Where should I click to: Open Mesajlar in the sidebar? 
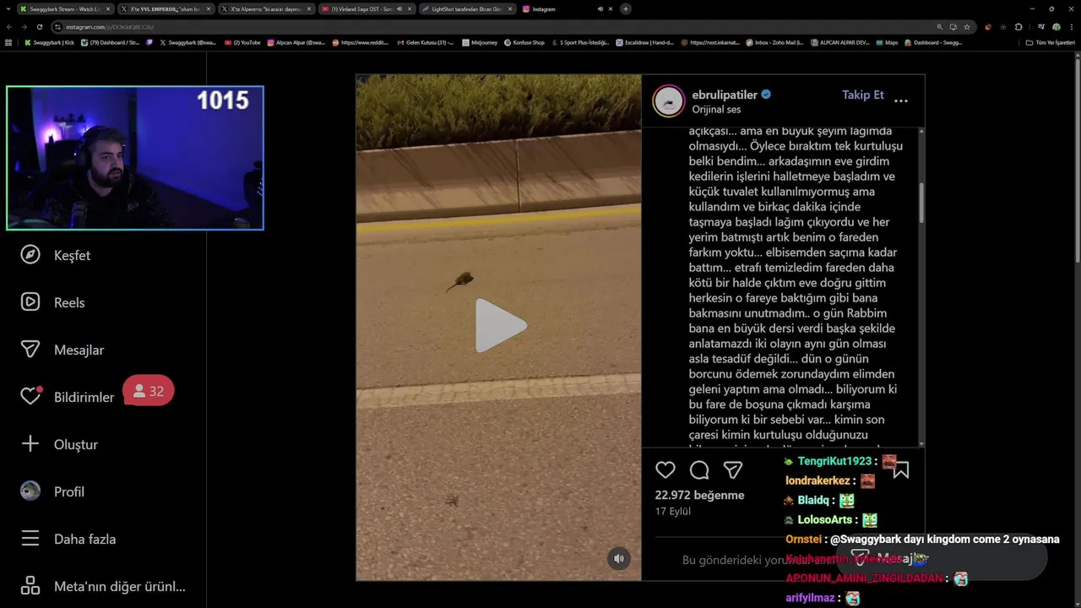(62, 350)
